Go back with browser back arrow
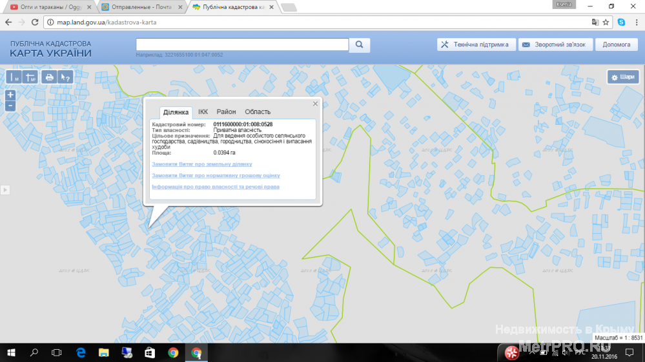645x362 pixels. [x=8, y=22]
